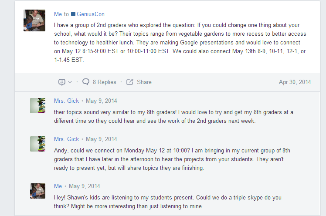Click the speech bubble replies icon
The width and height of the screenshot is (326, 216).
pyautogui.click(x=86, y=82)
